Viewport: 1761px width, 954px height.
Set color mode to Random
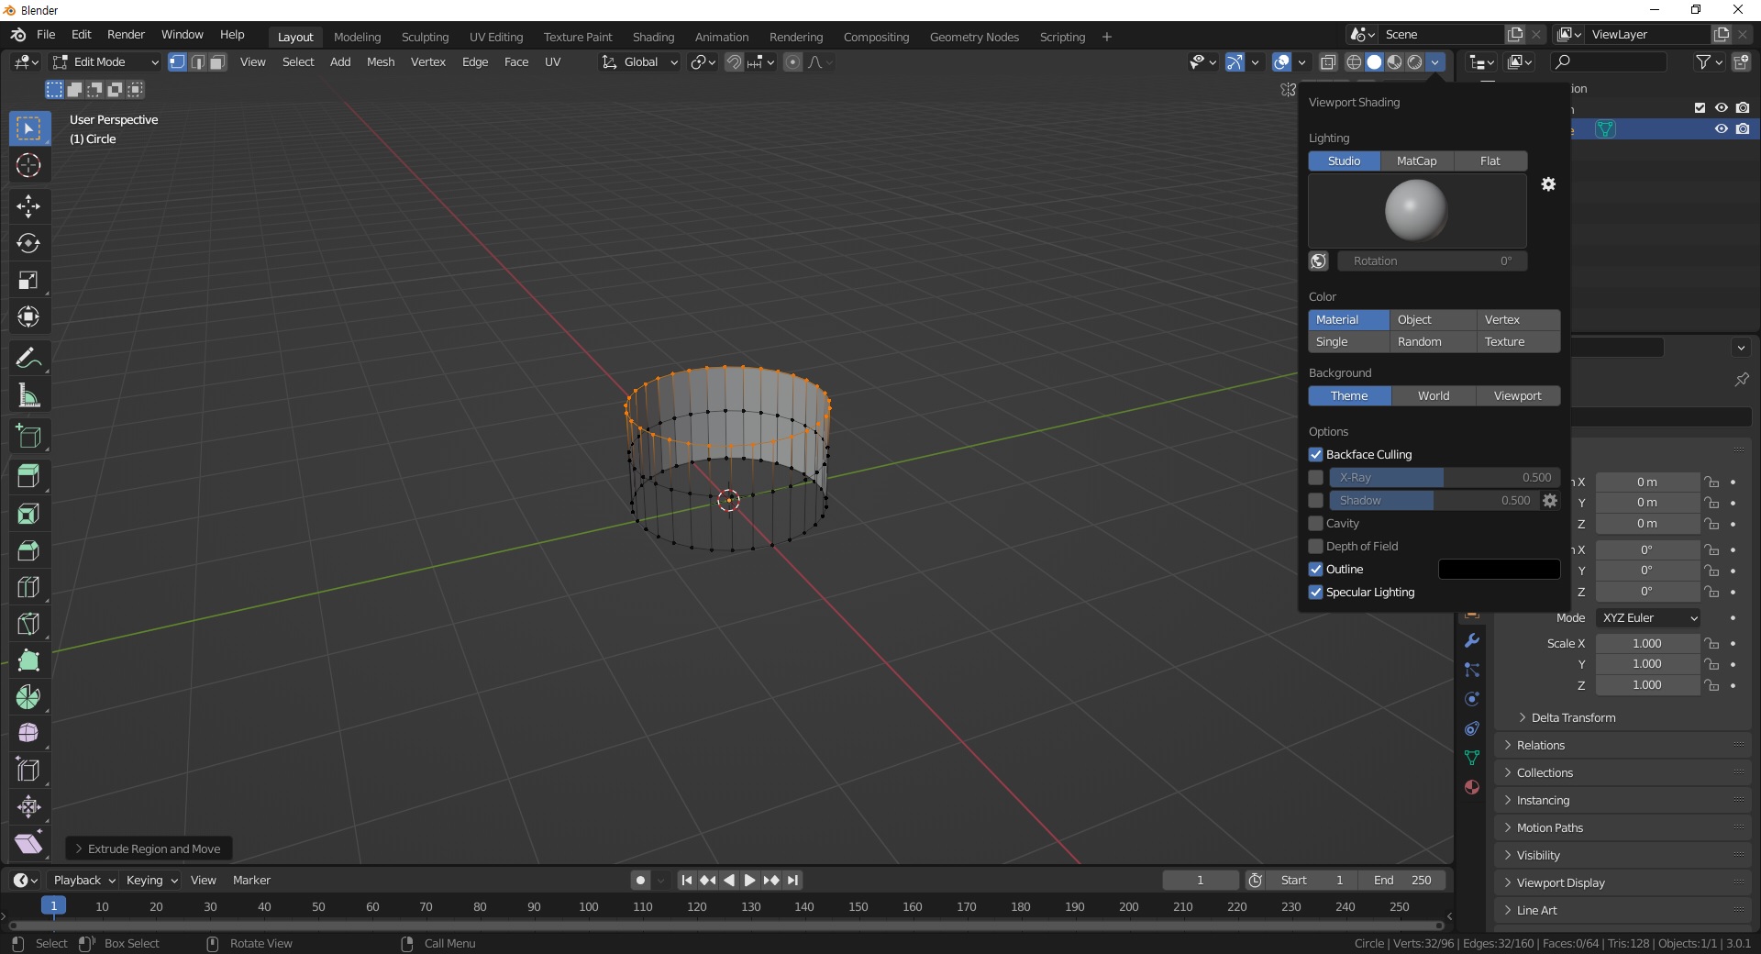point(1432,342)
